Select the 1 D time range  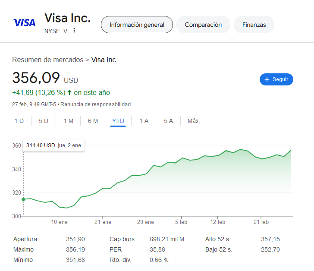(x=19, y=121)
